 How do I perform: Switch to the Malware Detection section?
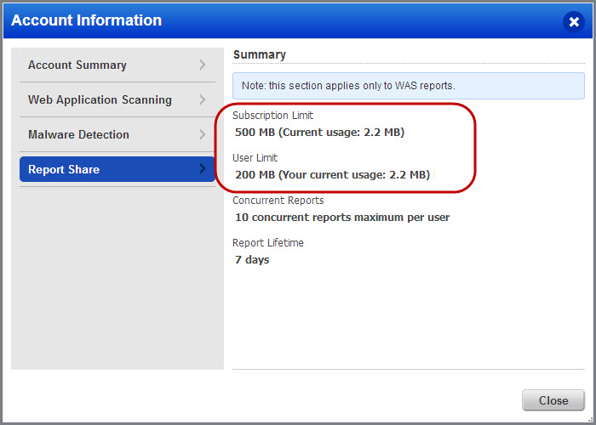[x=117, y=134]
